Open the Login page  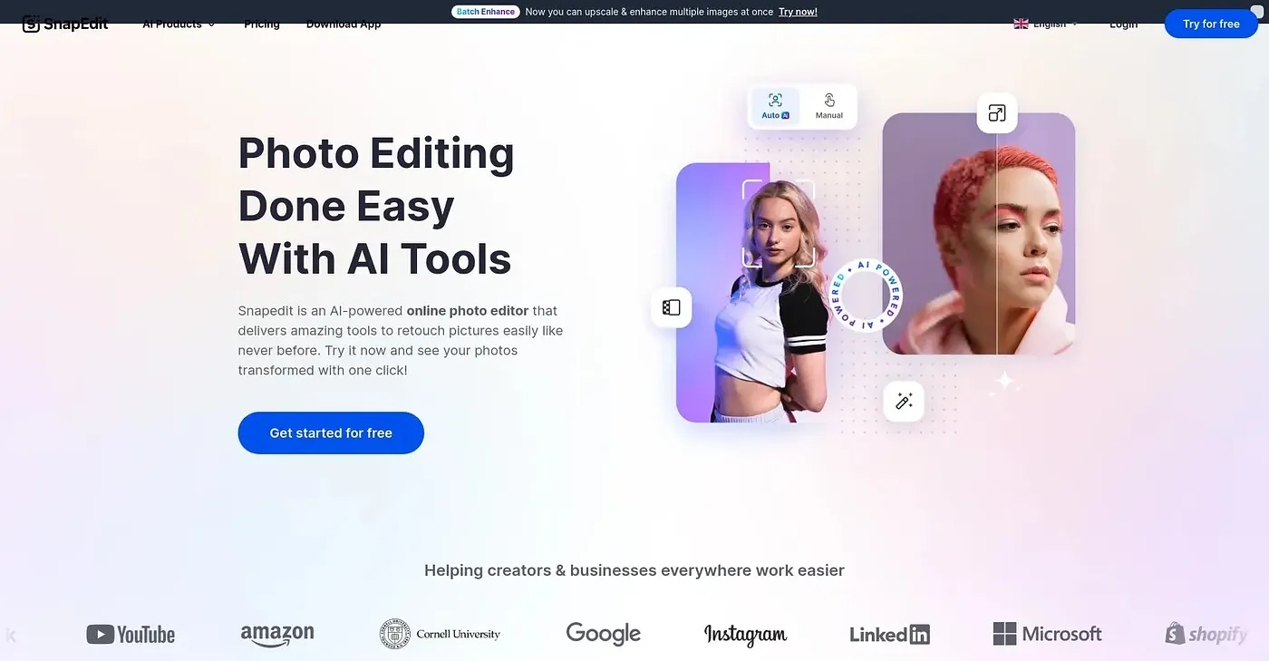(1123, 24)
